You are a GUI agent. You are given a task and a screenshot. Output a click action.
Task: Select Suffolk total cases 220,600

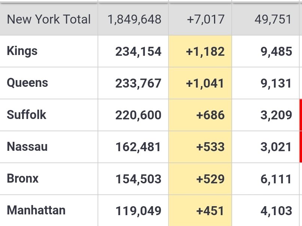point(138,115)
